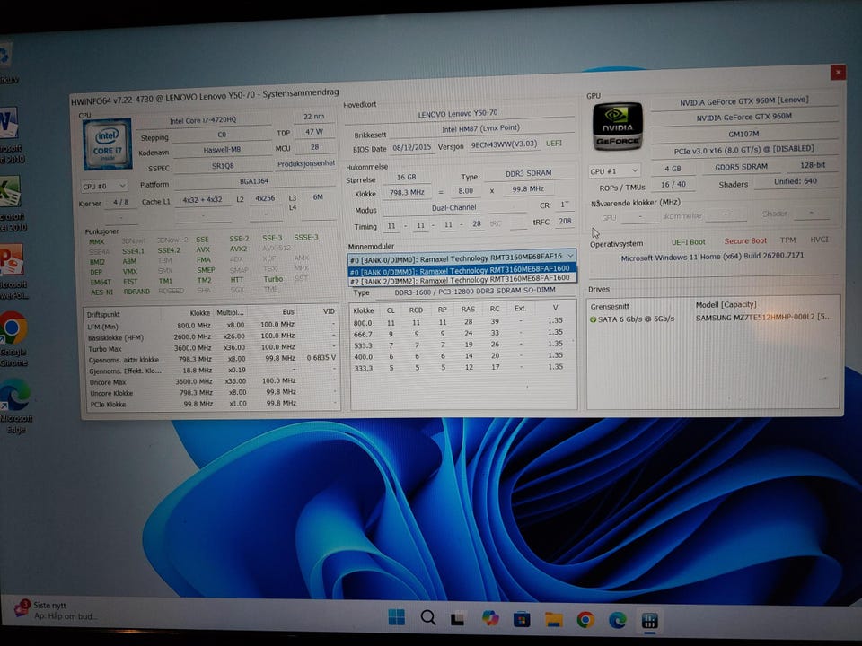Screen dimensions: 862x646
Task: Click the SATA drive green status icon
Action: 594,319
